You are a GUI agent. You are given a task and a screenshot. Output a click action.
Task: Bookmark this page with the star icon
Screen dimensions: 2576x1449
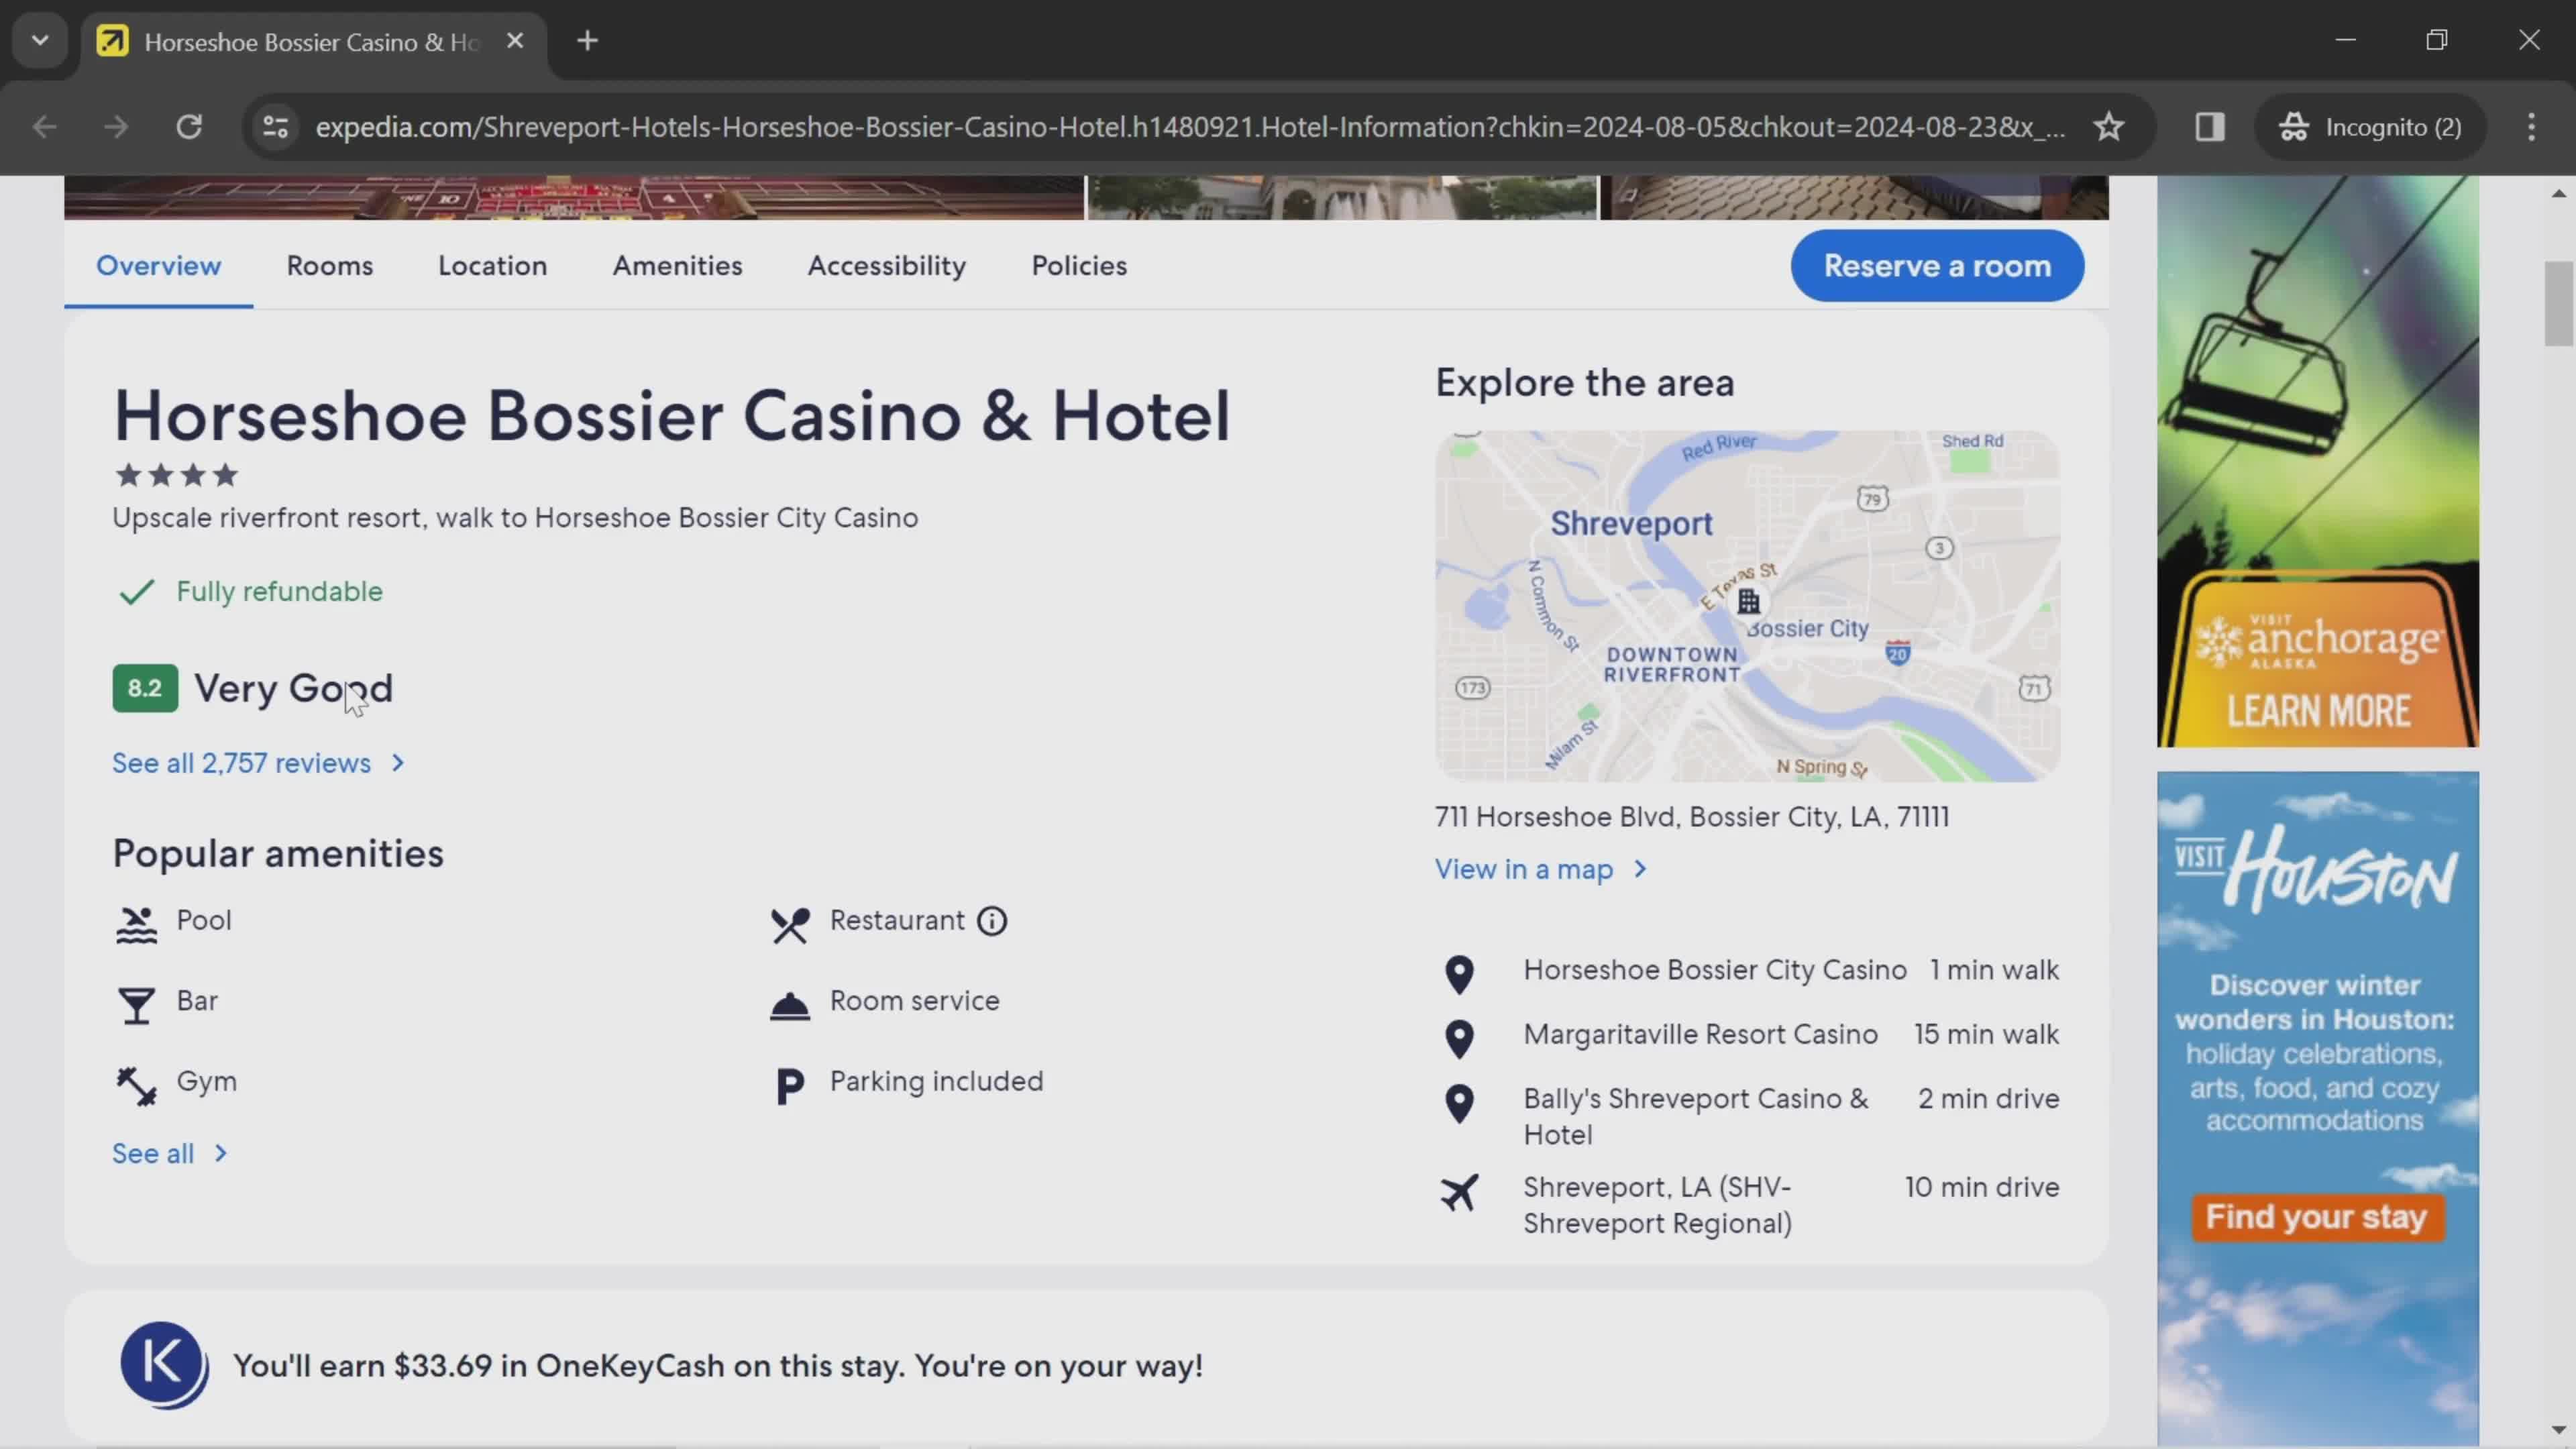click(x=2108, y=127)
